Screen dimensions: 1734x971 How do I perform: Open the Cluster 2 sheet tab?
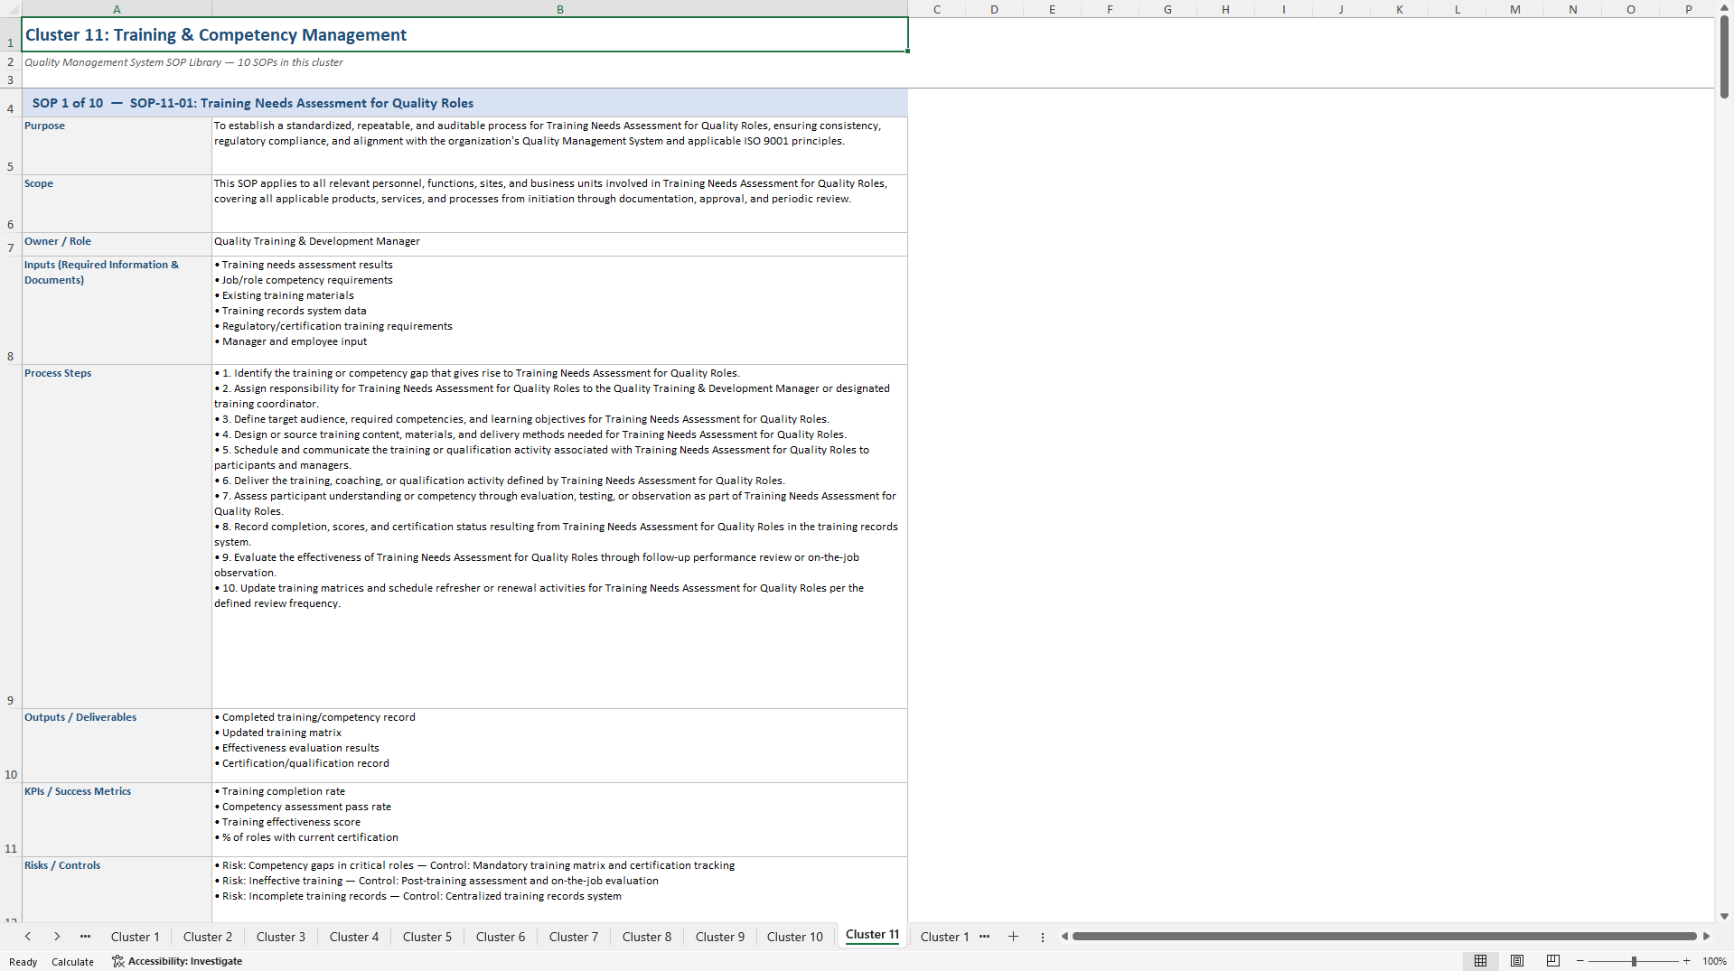pos(208,937)
